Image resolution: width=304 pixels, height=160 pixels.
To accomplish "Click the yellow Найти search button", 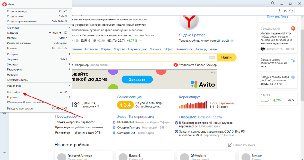I will [x=227, y=58].
